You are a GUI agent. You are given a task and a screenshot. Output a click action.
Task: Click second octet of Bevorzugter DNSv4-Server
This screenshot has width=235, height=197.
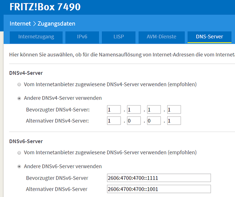[x=134, y=110]
